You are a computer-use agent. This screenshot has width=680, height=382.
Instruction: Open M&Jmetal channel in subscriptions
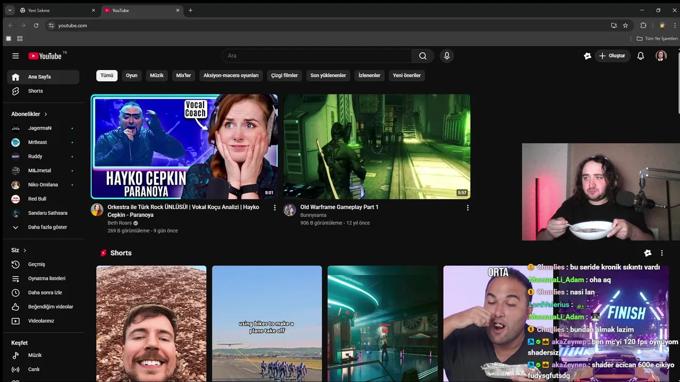(x=44, y=171)
